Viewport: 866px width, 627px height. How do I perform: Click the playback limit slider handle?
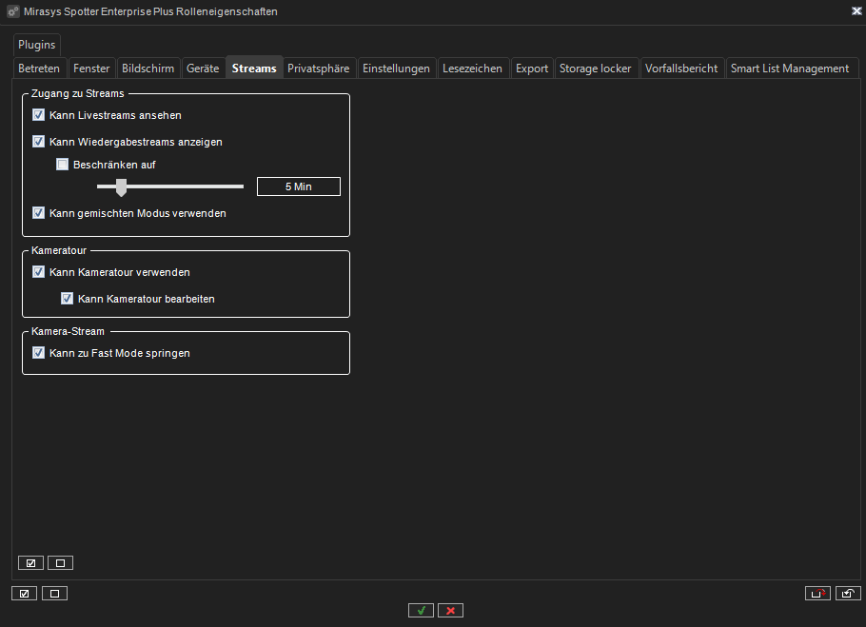121,186
